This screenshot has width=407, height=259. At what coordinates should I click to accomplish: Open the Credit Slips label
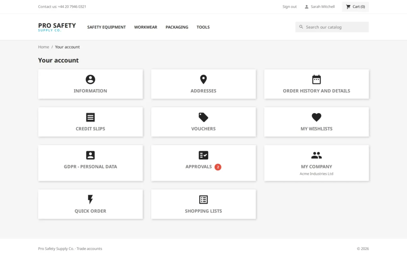[90, 129]
